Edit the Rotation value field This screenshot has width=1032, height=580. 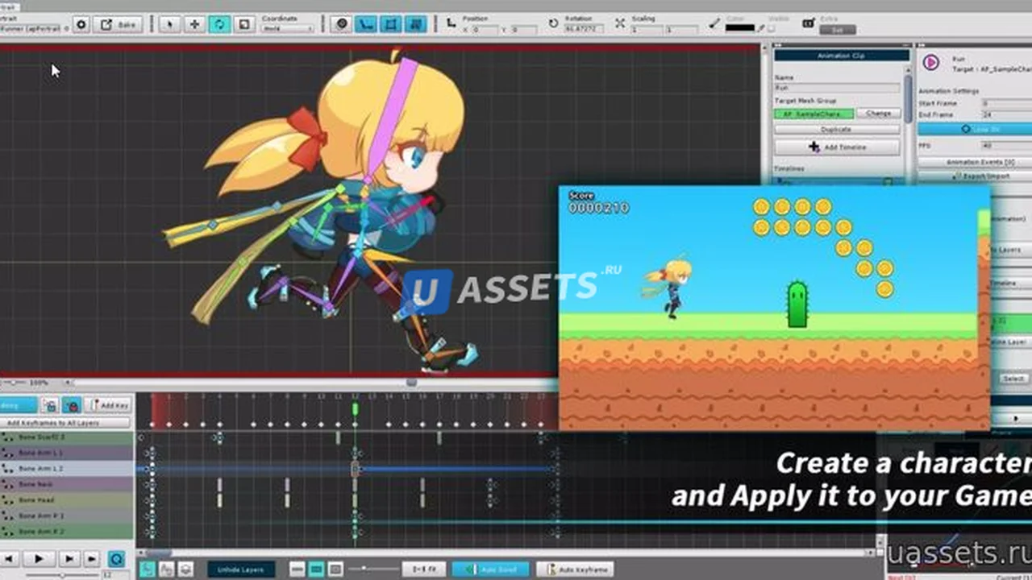coord(585,30)
